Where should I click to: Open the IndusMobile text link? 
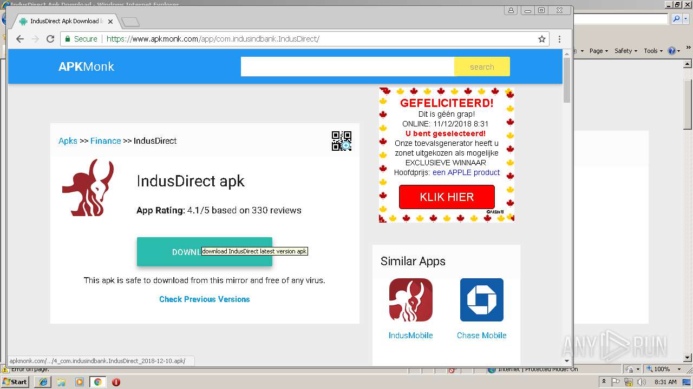[411, 335]
